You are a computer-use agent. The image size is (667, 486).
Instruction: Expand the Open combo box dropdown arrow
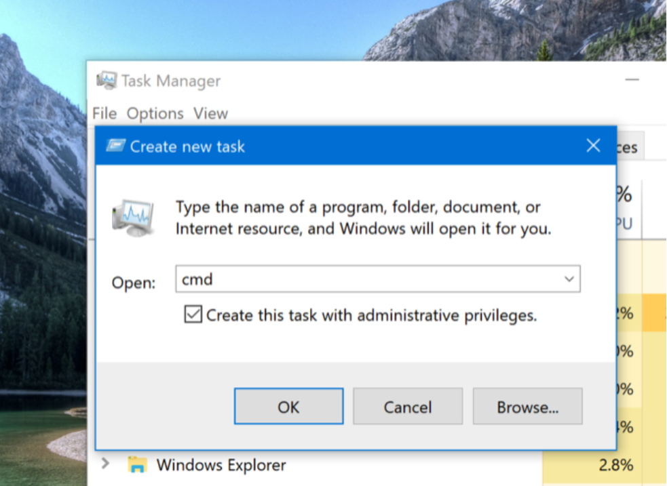click(569, 279)
